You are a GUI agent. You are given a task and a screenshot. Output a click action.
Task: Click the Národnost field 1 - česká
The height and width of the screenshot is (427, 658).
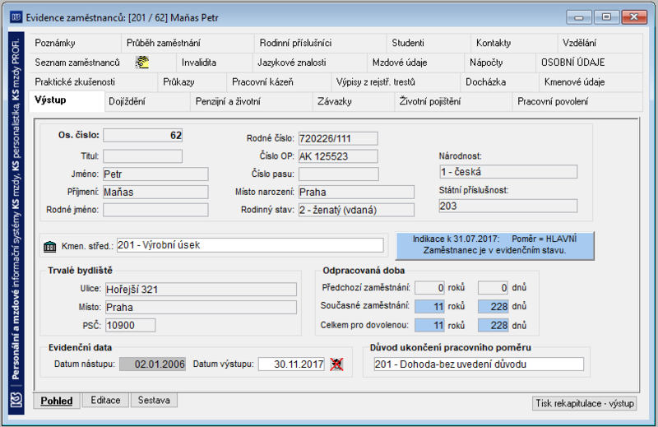pos(508,172)
